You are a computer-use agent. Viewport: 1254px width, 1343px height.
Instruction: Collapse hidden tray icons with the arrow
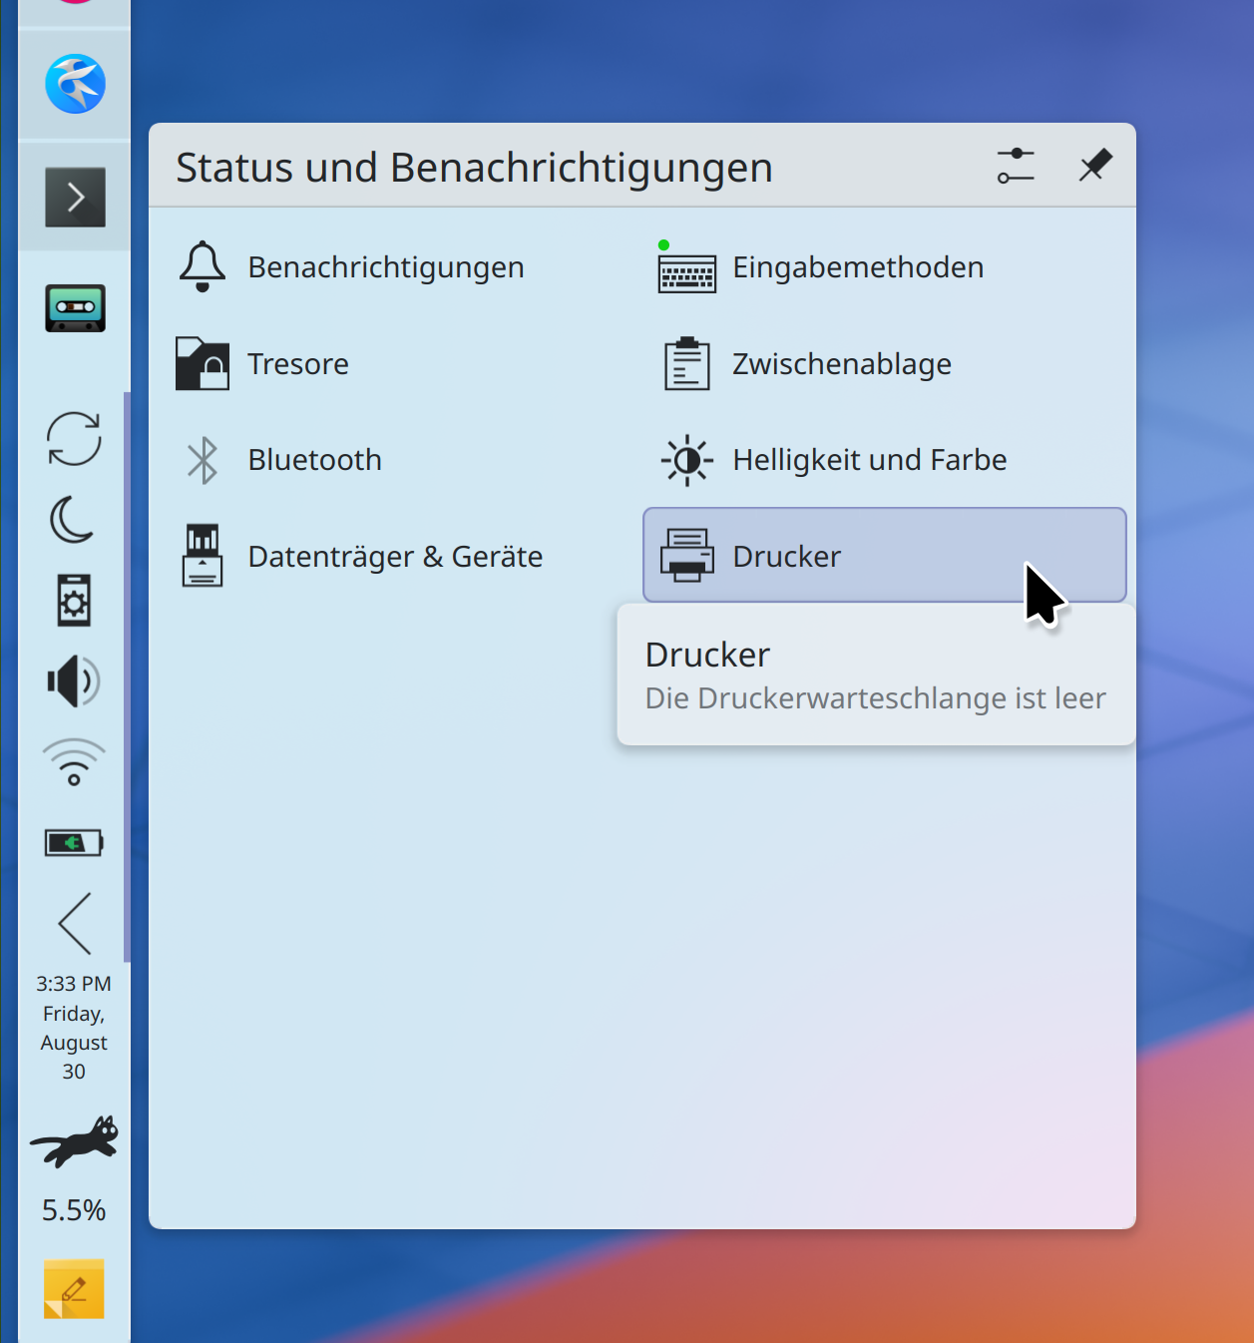pos(75,923)
